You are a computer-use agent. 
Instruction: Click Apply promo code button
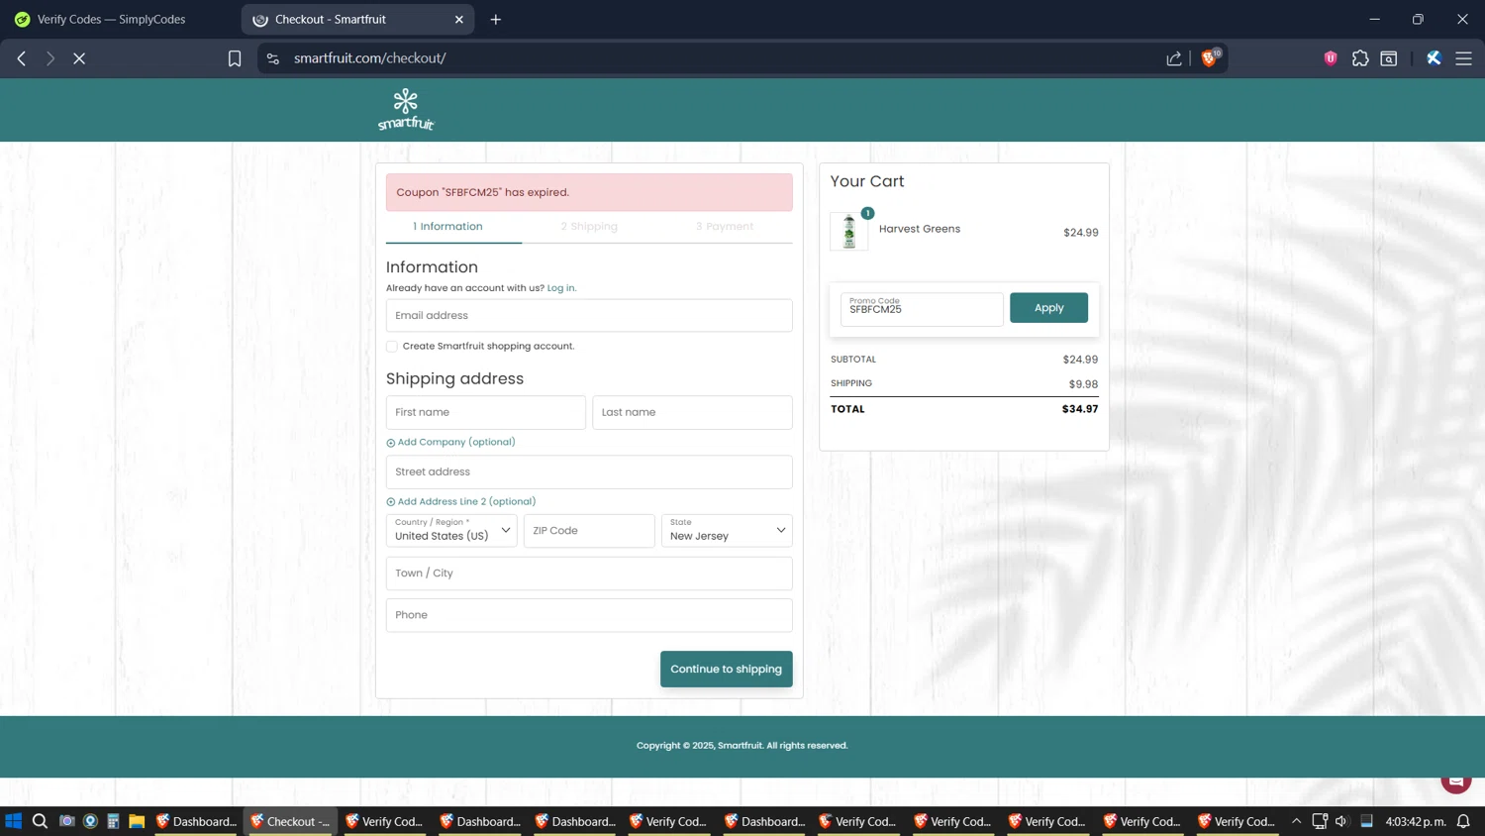tap(1048, 308)
